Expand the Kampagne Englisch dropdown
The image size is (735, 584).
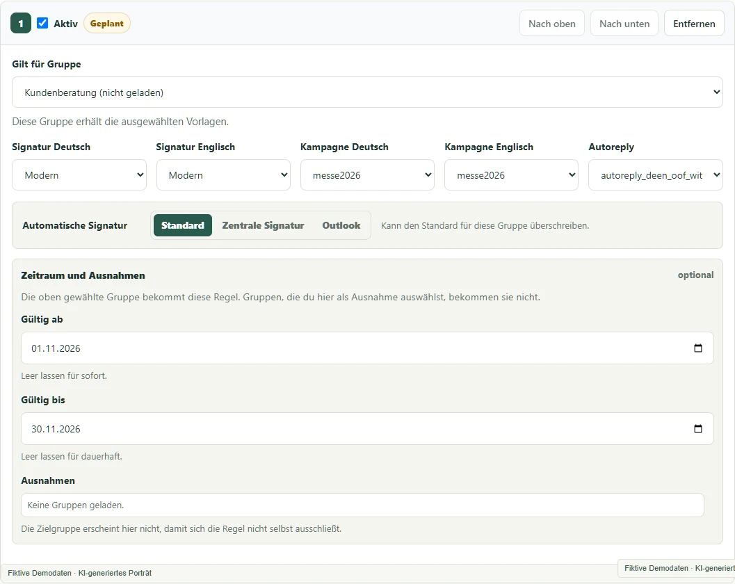511,175
